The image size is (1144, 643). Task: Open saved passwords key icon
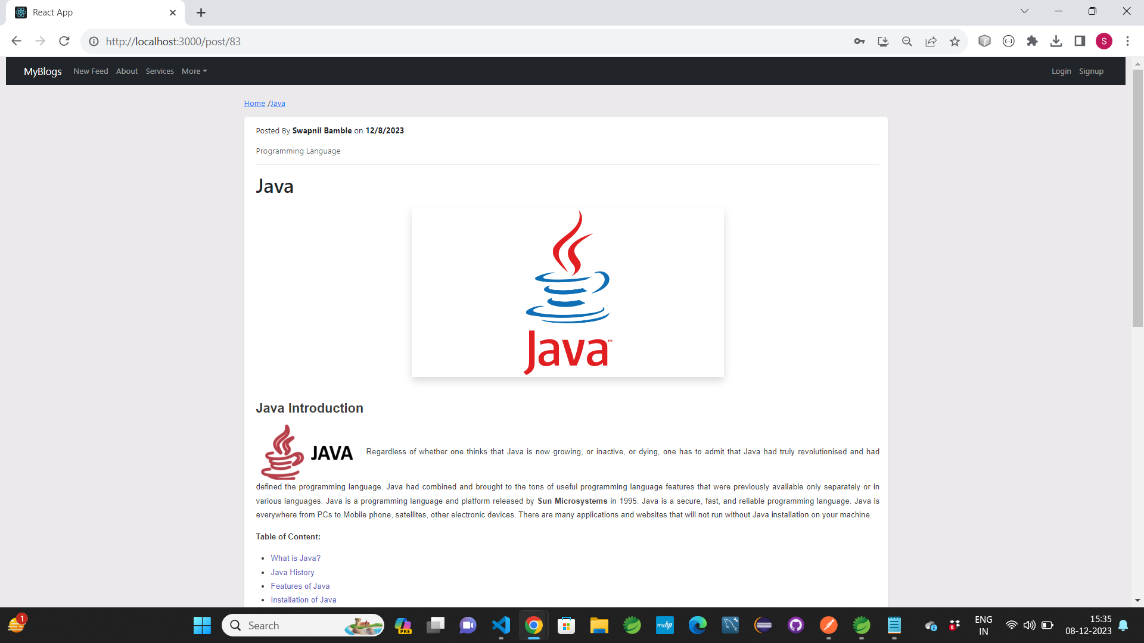[x=859, y=41]
